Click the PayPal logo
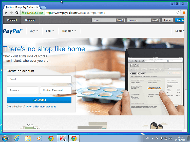190x142 pixels. click(12, 31)
